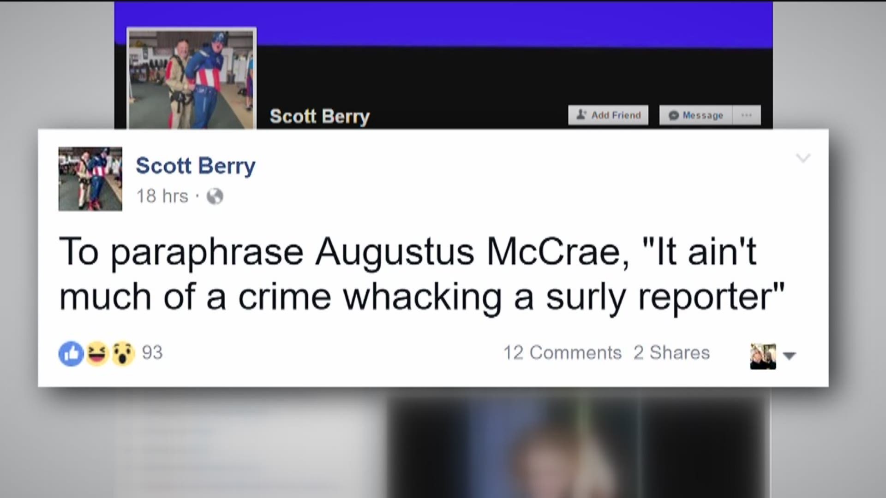View the 2 Shares link
The height and width of the screenshot is (498, 886).
tap(671, 353)
